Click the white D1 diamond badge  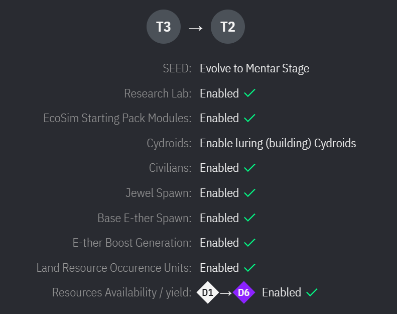(207, 292)
